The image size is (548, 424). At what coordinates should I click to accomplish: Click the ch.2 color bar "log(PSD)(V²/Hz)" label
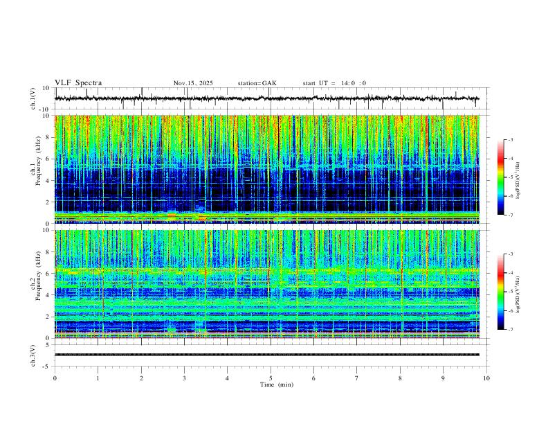click(x=518, y=294)
